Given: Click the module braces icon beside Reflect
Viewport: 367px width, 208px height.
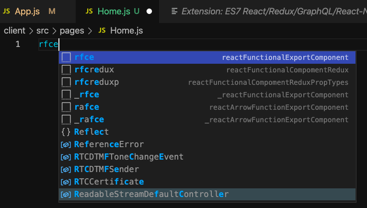Looking at the screenshot, I should (66, 132).
